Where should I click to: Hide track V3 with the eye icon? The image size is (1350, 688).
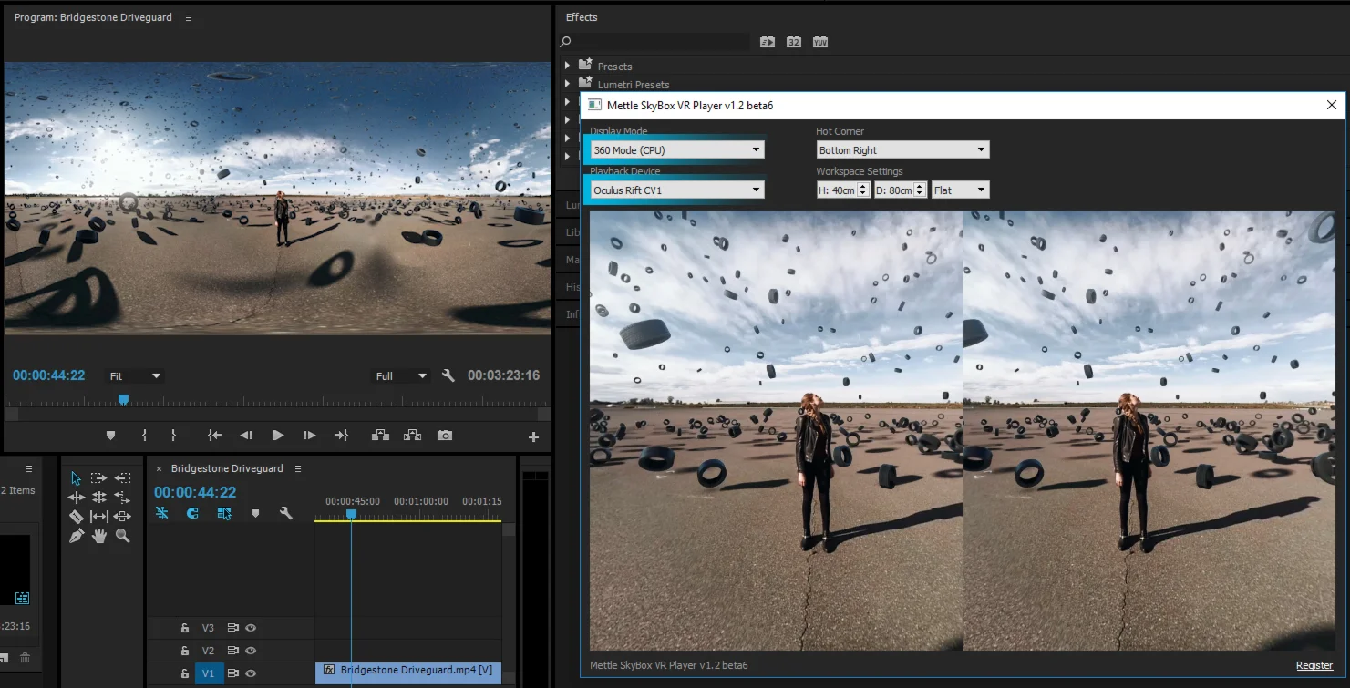[251, 628]
